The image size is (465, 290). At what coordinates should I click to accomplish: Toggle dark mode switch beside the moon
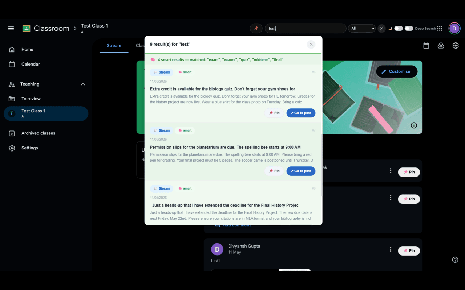(399, 28)
